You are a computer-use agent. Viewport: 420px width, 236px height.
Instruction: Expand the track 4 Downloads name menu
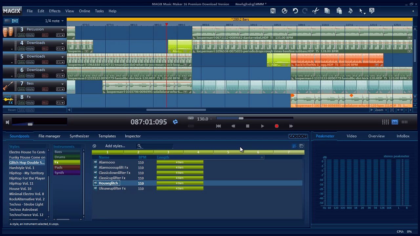(x=62, y=43)
